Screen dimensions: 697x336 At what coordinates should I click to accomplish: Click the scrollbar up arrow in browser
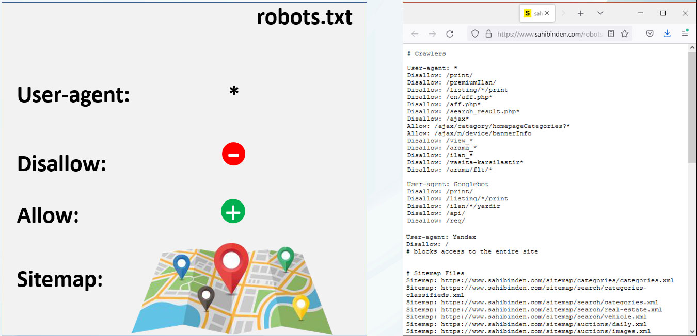click(692, 47)
